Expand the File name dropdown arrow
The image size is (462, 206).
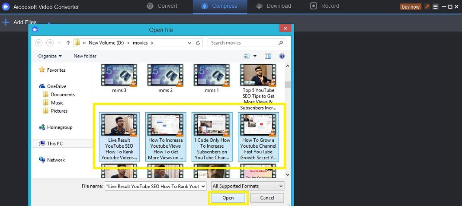(x=203, y=186)
